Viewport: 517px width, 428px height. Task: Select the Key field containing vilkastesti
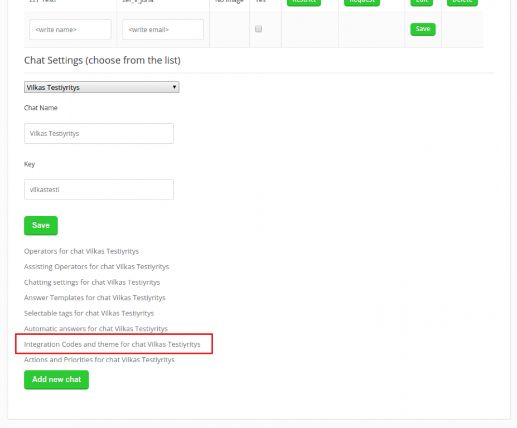[99, 189]
